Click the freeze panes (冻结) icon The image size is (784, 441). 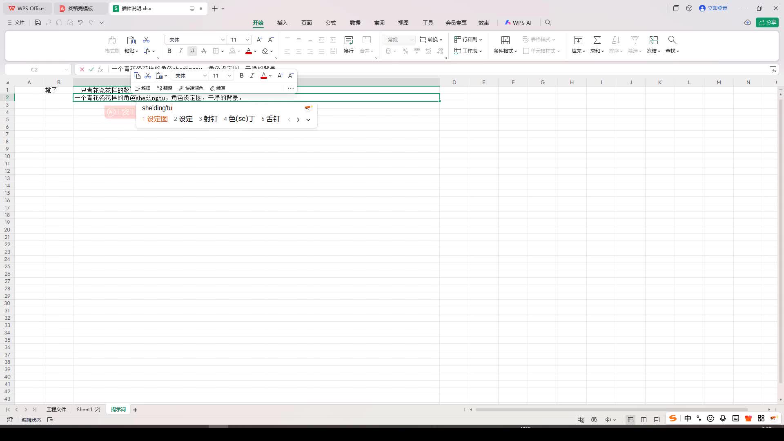click(653, 40)
